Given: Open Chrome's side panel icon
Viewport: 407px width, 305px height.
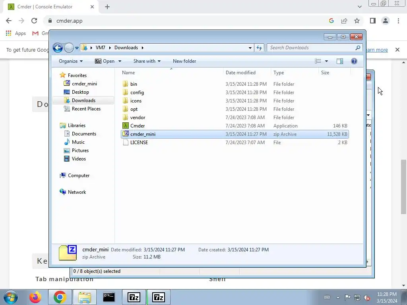Looking at the screenshot, I should click(x=373, y=21).
